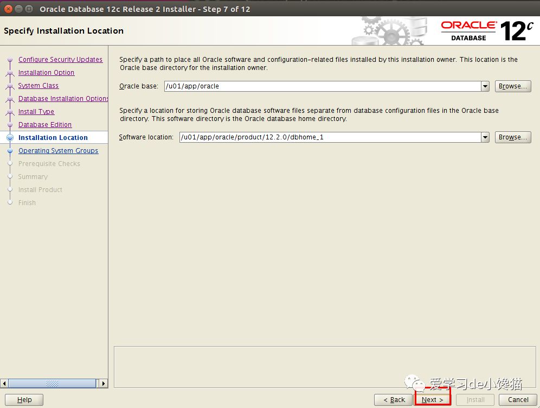
Task: Browse for the Oracle base directory
Action: 513,86
